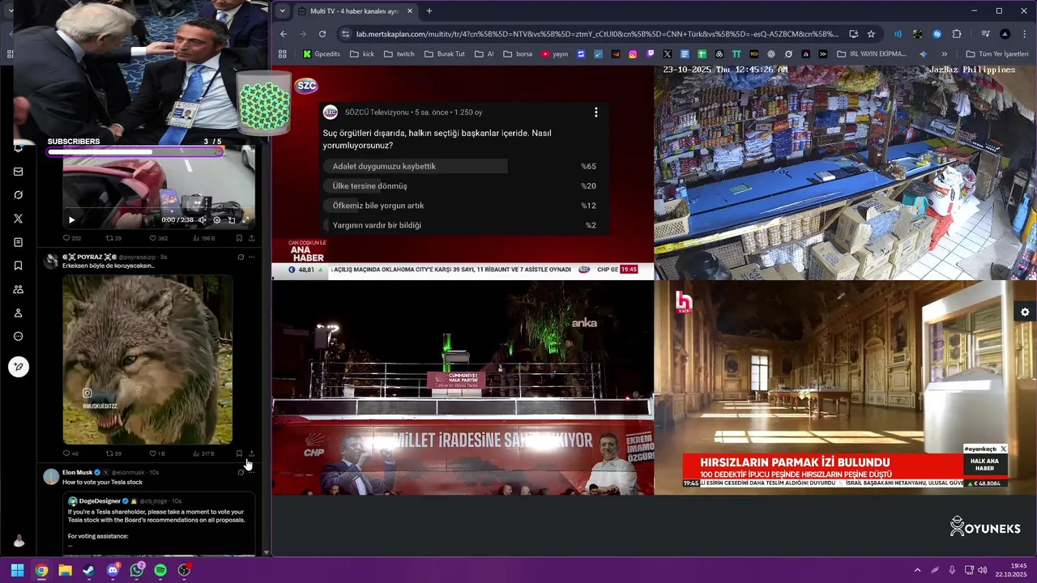Reload the Multi TV page
The image size is (1037, 583).
(322, 34)
